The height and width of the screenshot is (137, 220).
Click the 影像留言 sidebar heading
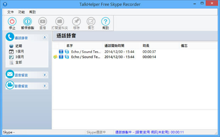click(21, 86)
